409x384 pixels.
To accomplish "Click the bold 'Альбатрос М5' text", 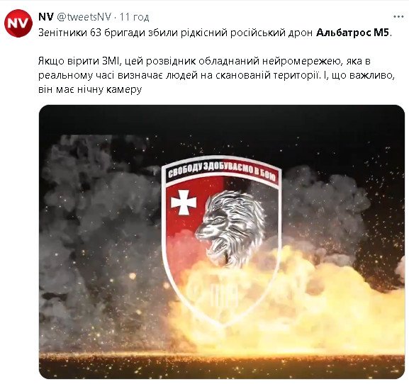I will coord(352,33).
